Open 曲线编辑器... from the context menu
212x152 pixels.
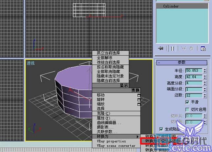click(x=116, y=123)
